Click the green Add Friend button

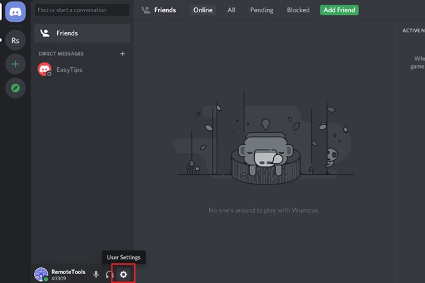click(339, 10)
